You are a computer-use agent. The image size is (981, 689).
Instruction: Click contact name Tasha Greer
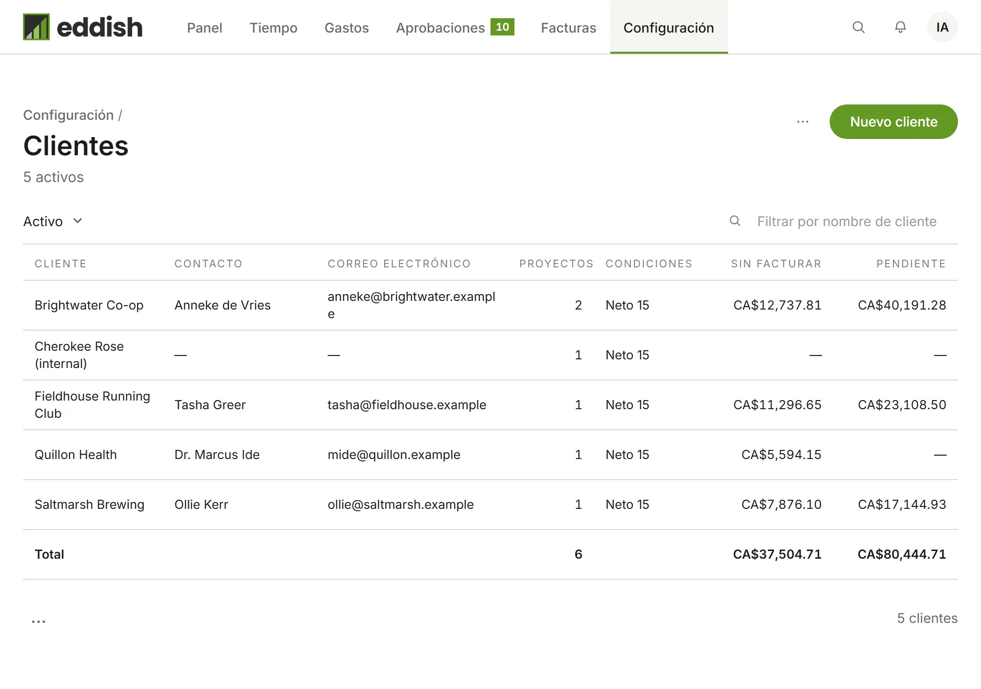[x=210, y=405]
